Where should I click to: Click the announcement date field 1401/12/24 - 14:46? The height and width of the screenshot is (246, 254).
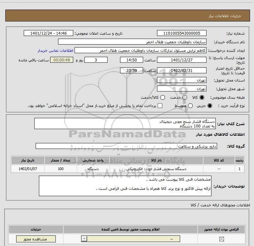[x=48, y=33]
